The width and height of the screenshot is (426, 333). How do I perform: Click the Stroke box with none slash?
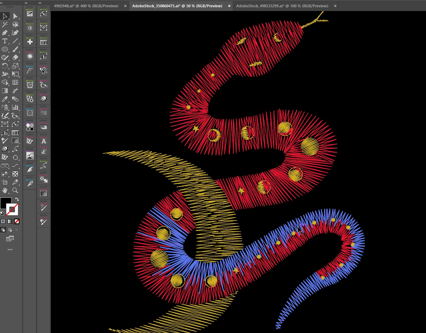pos(12,209)
